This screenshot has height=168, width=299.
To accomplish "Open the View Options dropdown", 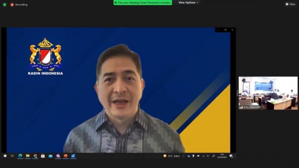I will click(188, 2).
